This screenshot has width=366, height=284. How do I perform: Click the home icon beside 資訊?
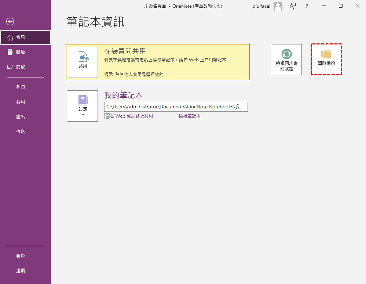tap(10, 37)
